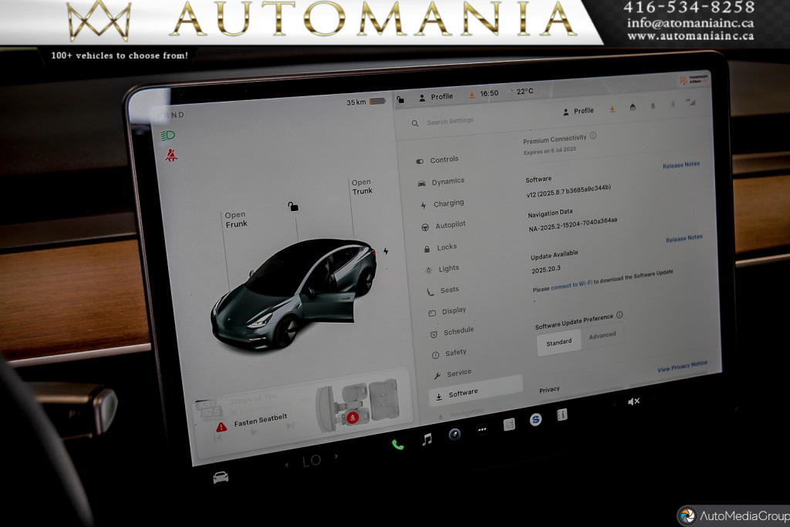The width and height of the screenshot is (790, 527).
Task: Tap the car controls icon in the bottom corner
Action: tap(221, 477)
